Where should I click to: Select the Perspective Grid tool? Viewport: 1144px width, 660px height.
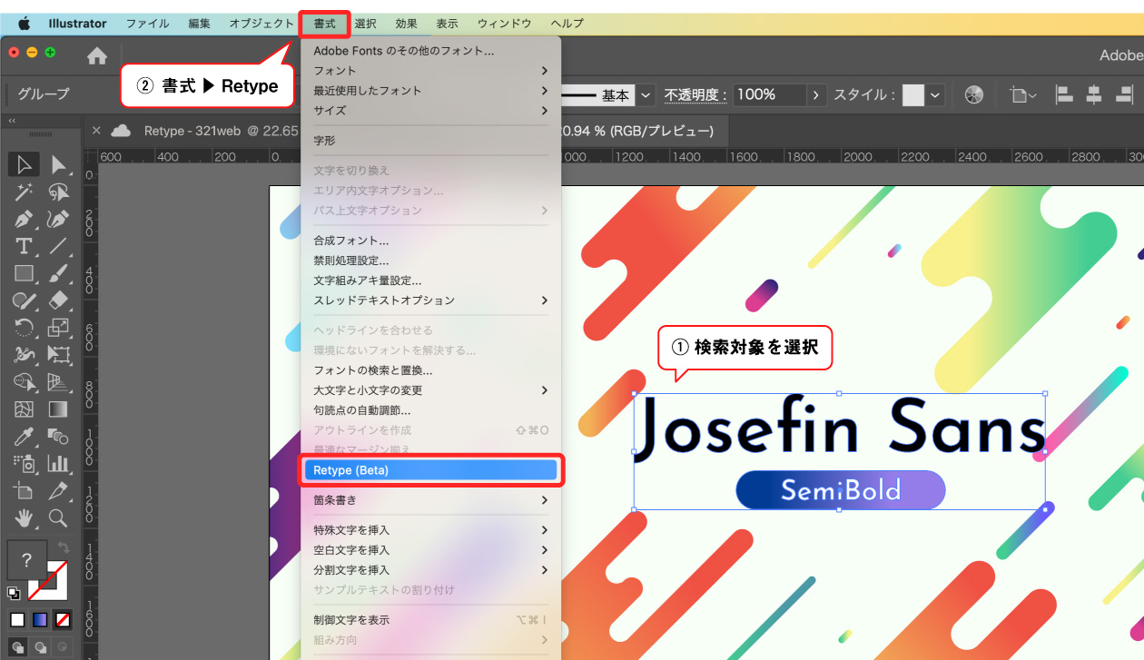pos(59,382)
